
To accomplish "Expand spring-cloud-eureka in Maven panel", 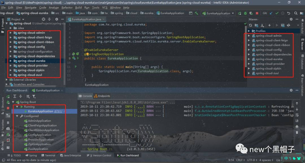I will click(x=249, y=59).
